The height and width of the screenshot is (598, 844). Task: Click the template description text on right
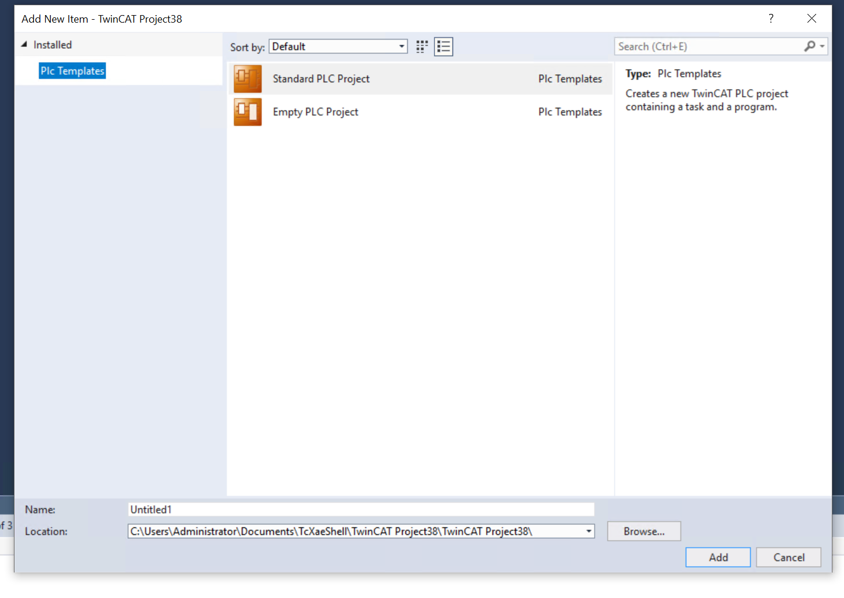[x=707, y=100]
